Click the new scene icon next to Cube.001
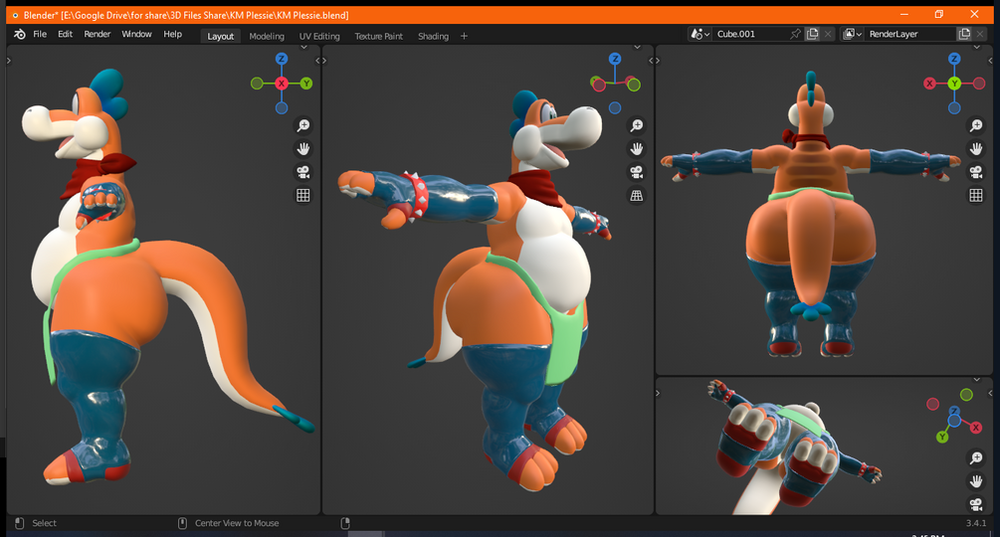This screenshot has height=537, width=1000. [x=812, y=35]
